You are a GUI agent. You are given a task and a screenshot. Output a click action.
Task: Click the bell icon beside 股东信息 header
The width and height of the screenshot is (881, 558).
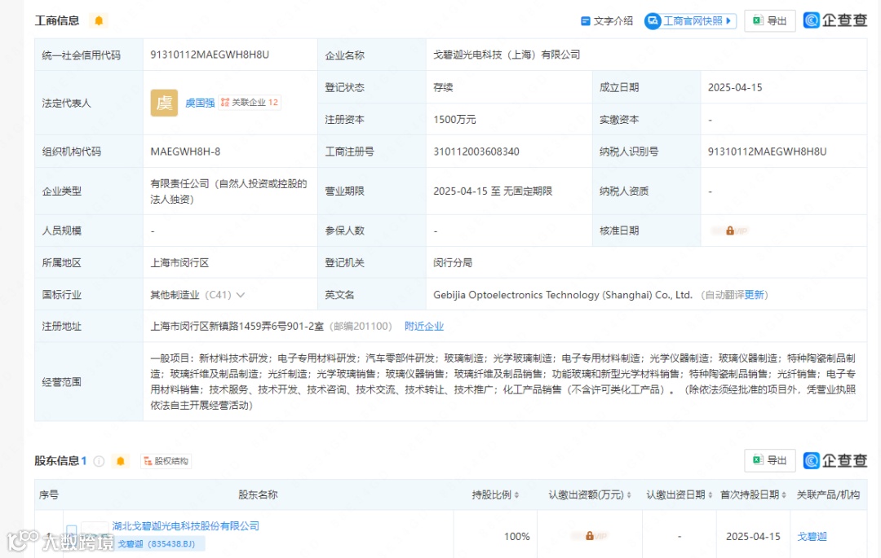[x=120, y=460]
